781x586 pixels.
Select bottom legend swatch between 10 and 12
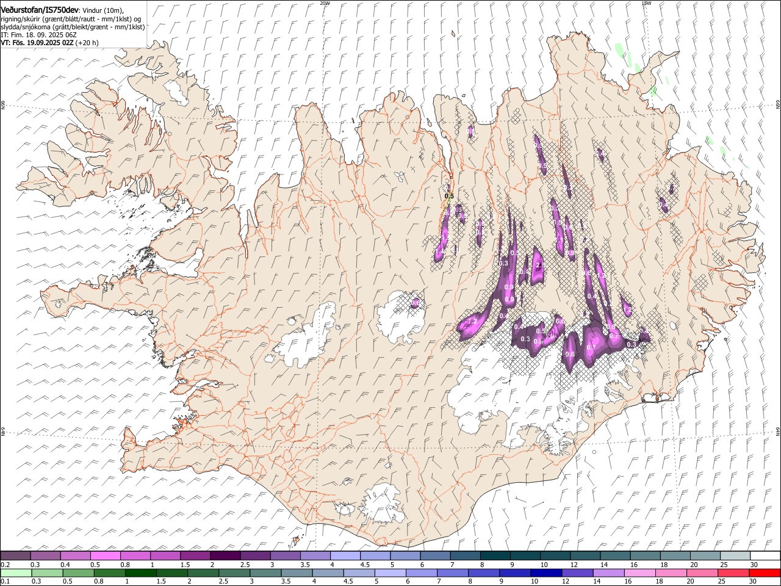545,573
